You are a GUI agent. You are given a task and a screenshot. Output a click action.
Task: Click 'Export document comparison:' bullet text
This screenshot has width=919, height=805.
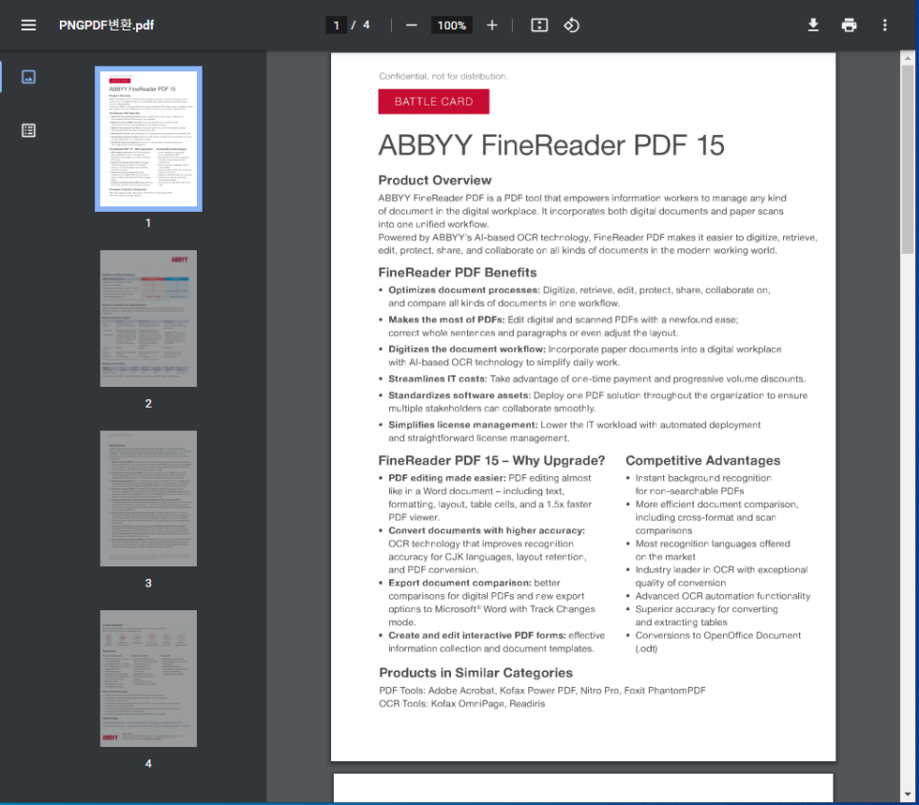459,583
